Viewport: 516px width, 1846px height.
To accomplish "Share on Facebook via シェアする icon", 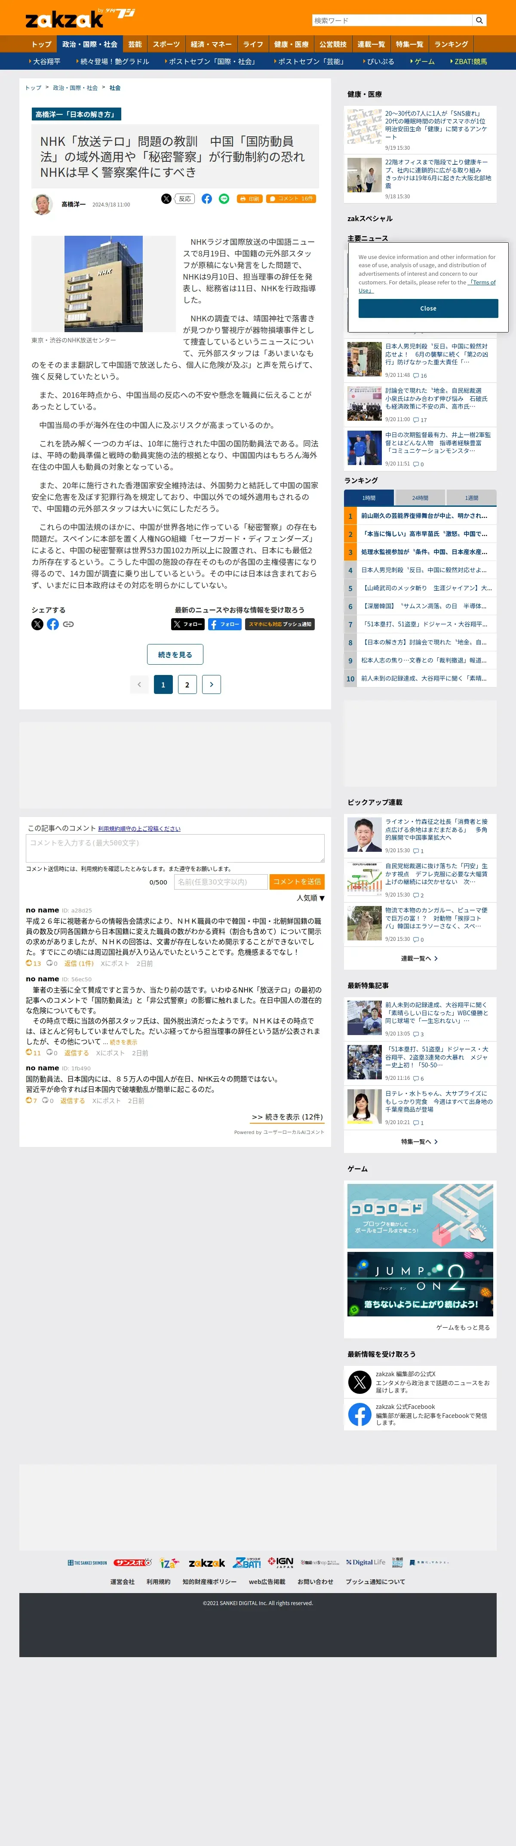I will point(53,624).
